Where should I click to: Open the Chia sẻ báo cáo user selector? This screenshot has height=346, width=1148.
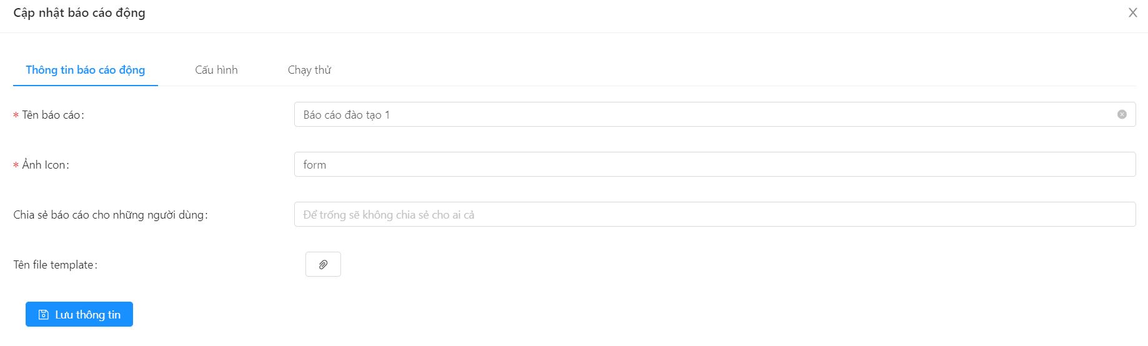pyautogui.click(x=715, y=214)
